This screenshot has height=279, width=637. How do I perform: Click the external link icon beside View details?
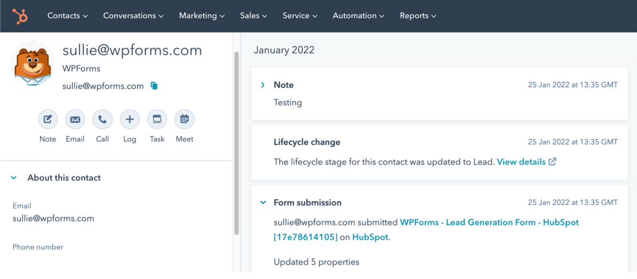click(553, 162)
